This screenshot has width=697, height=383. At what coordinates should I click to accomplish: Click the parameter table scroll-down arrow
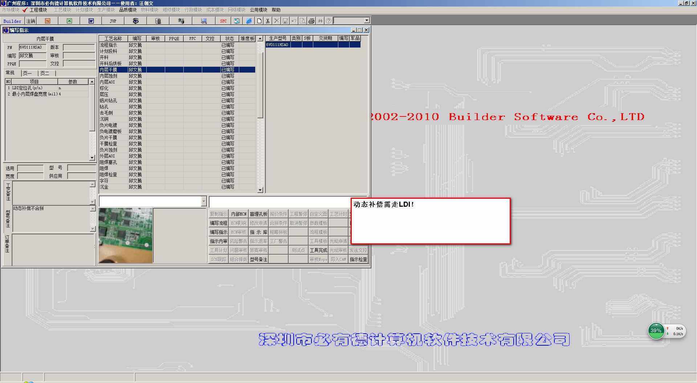pyautogui.click(x=92, y=158)
